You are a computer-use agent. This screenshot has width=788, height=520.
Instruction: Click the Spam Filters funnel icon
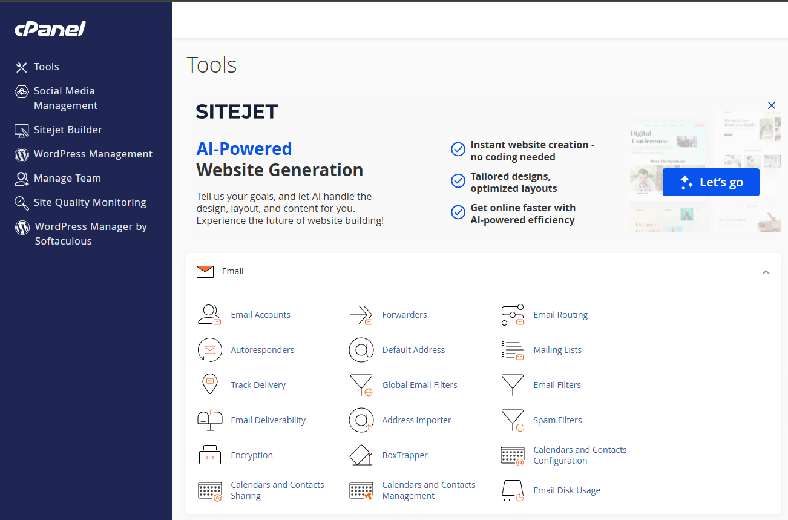click(512, 420)
